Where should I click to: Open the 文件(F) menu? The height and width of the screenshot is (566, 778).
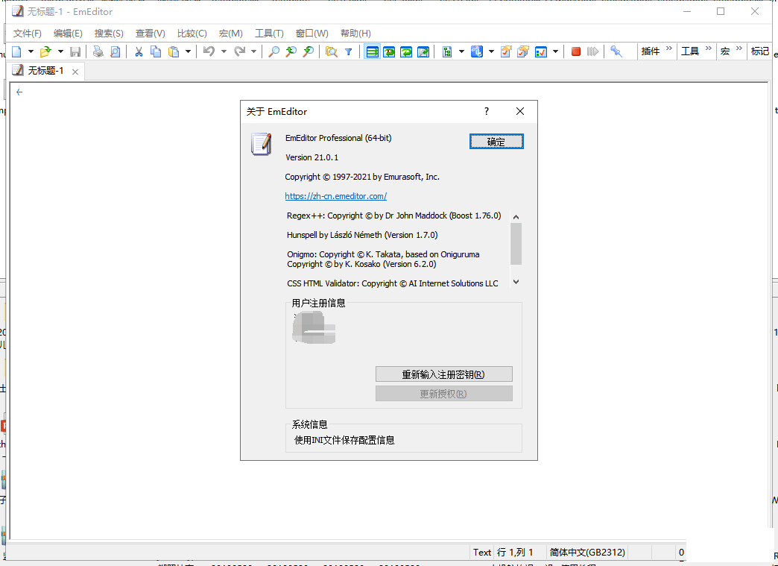(28, 34)
